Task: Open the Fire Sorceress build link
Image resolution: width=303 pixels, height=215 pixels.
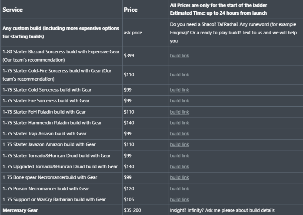Action: (180, 101)
